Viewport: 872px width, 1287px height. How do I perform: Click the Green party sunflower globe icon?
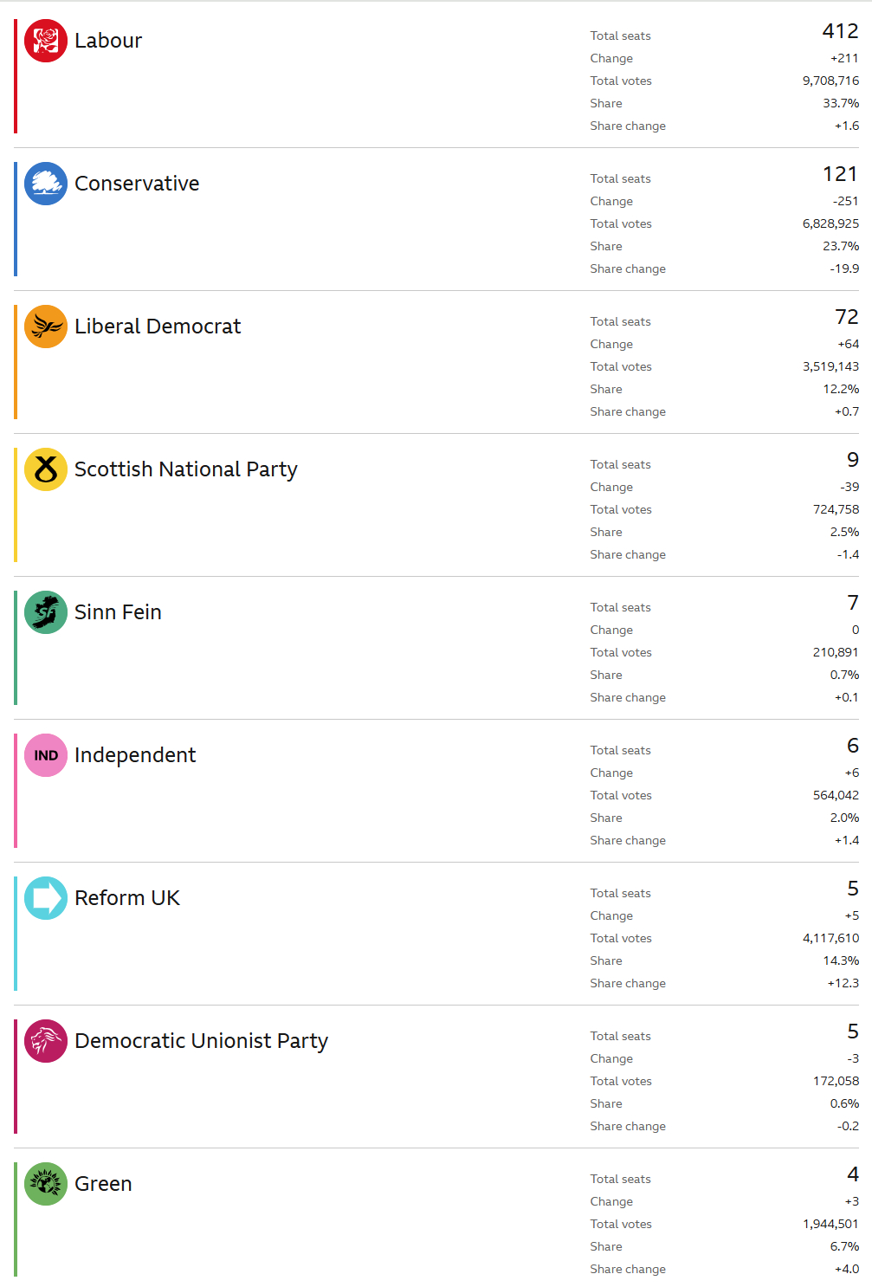[x=46, y=1184]
